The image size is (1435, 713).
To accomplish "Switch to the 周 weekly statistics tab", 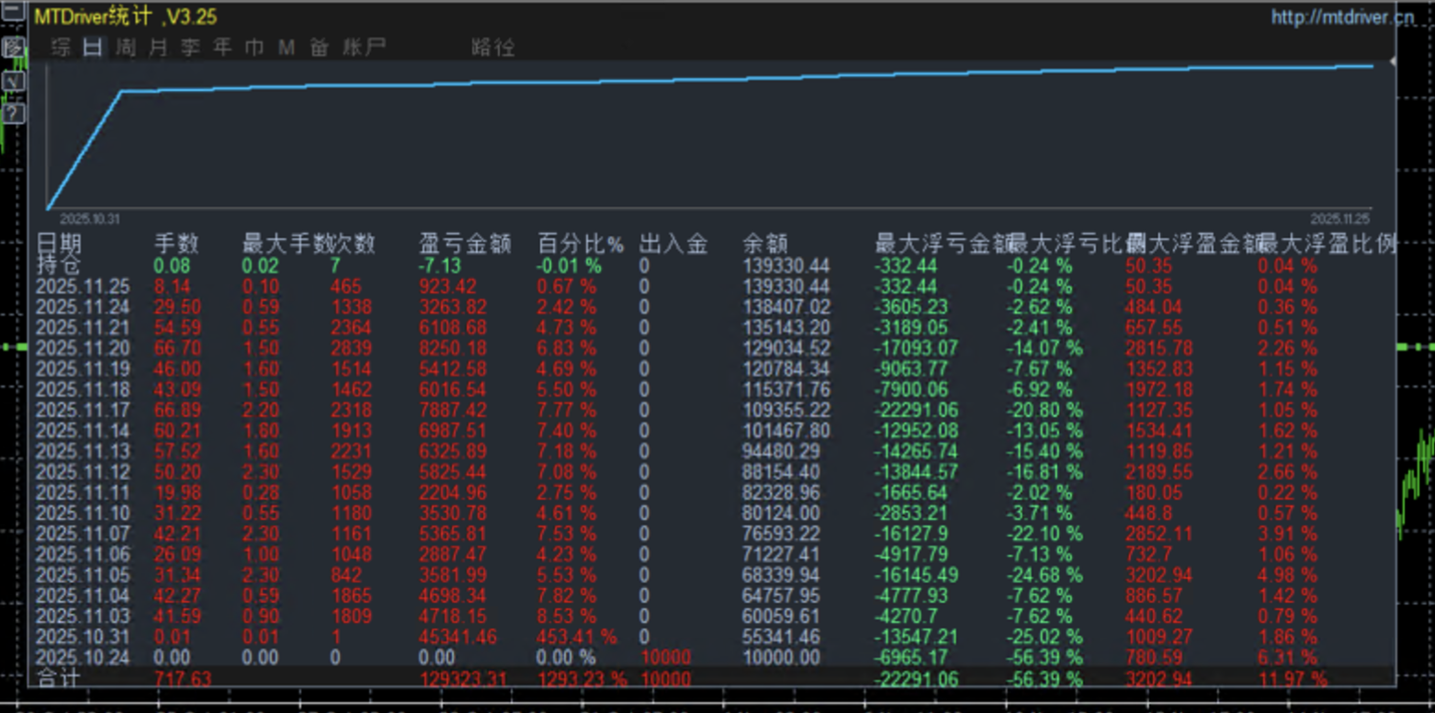I will [126, 46].
